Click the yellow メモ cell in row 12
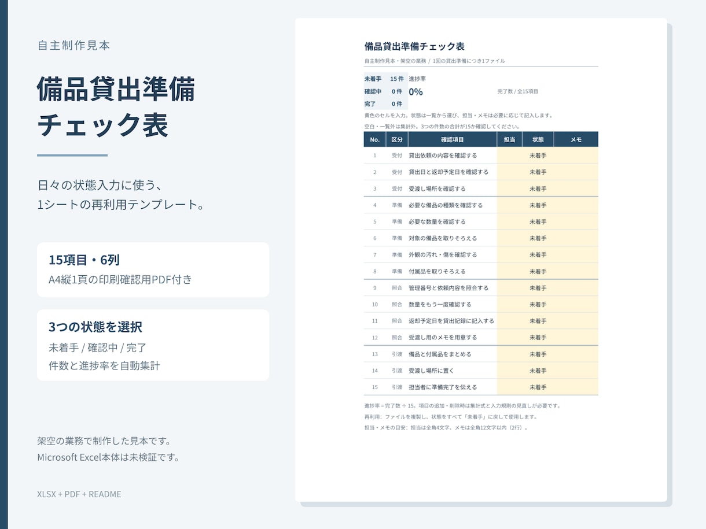The image size is (706, 529). (576, 337)
